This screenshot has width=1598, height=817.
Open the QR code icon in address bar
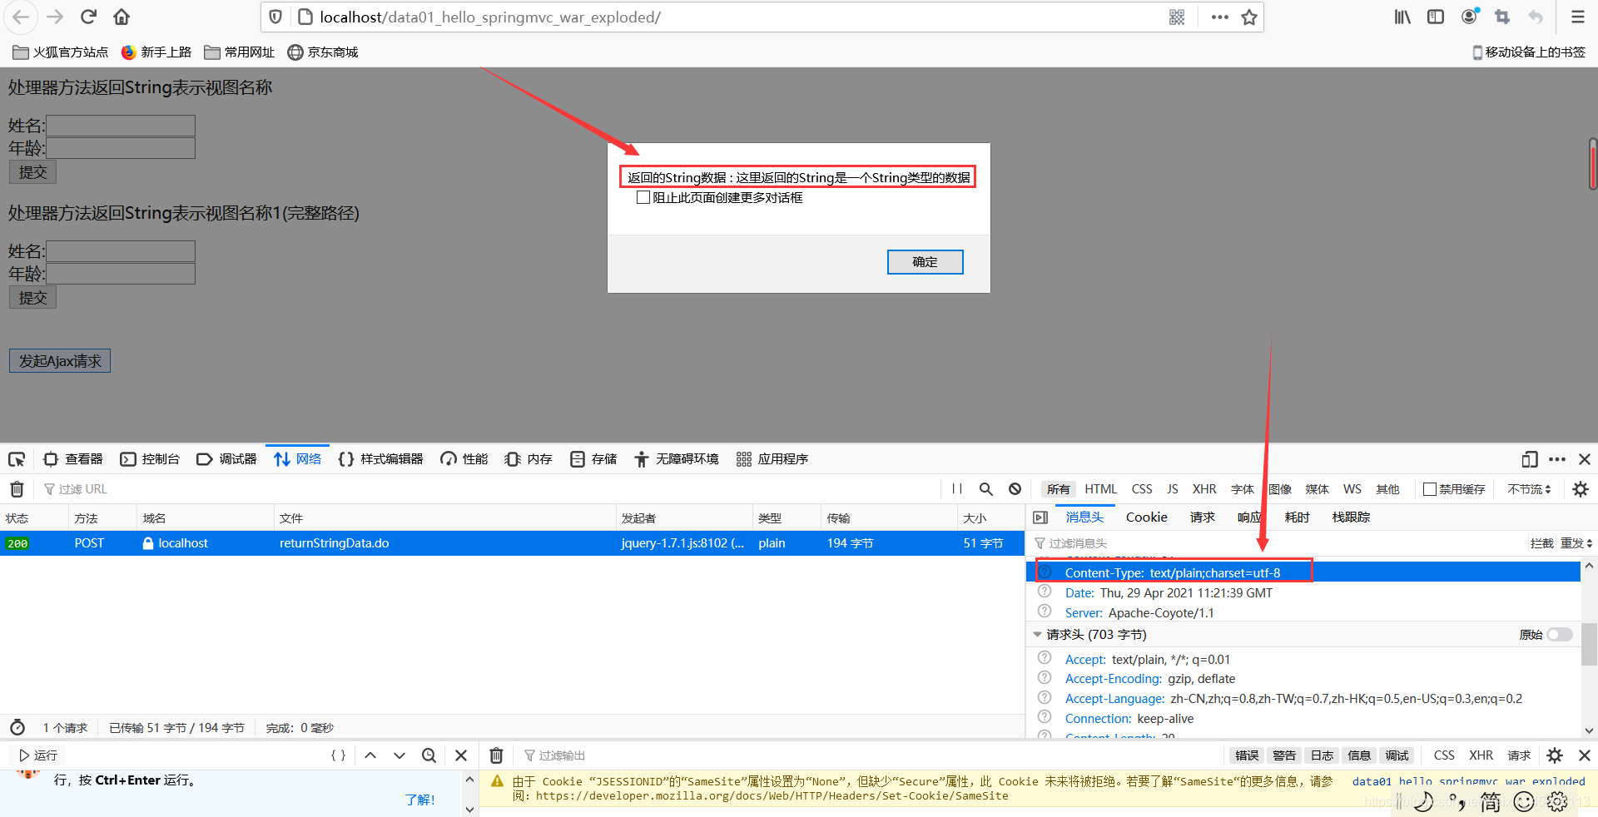(1177, 17)
